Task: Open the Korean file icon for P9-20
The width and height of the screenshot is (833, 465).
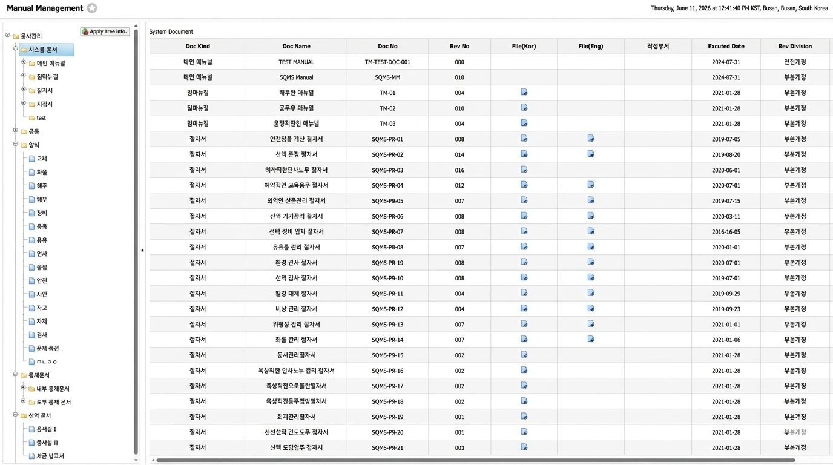Action: click(524, 432)
